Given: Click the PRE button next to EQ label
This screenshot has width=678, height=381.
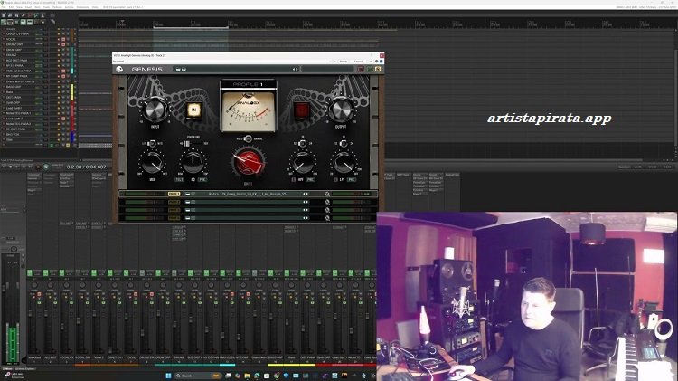Looking at the screenshot, I should pyautogui.click(x=202, y=180).
